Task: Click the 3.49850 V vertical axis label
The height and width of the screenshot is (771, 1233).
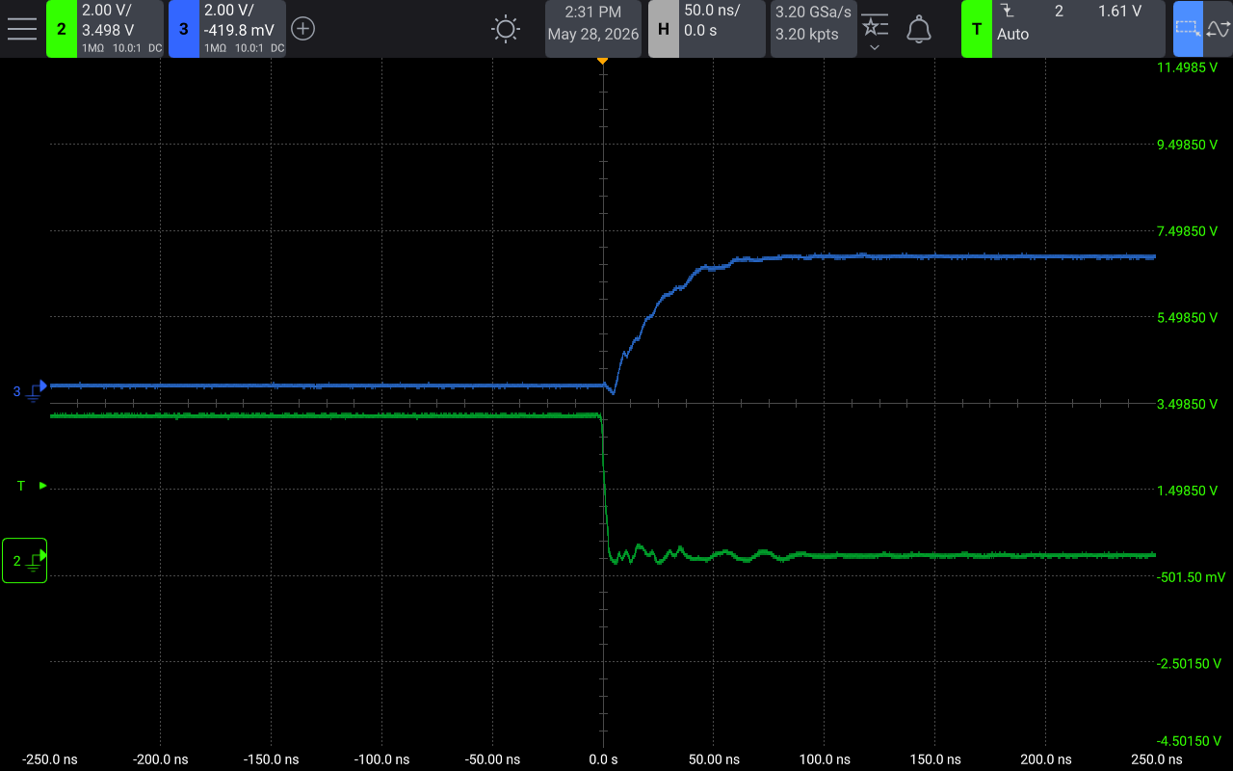Action: pos(1189,404)
